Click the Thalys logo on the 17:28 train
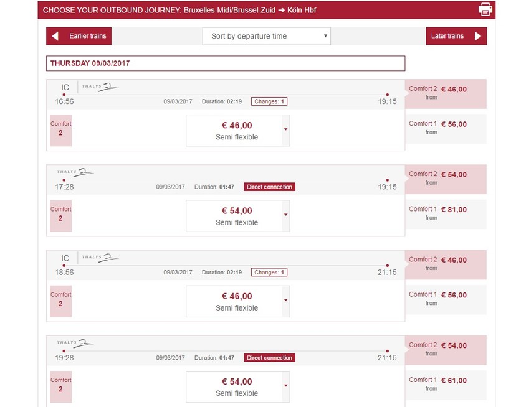This screenshot has height=407, width=511. pos(75,172)
